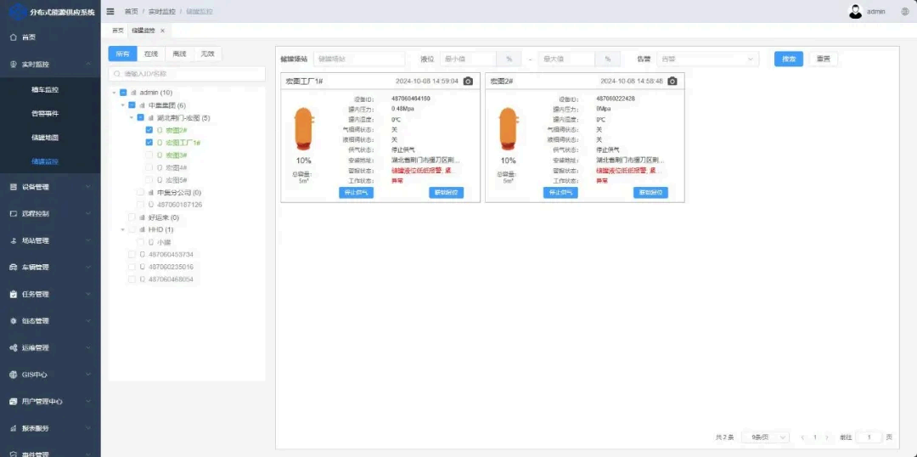The image size is (917, 457).
Task: Click 首页 link in the breadcrumb
Action: click(132, 12)
